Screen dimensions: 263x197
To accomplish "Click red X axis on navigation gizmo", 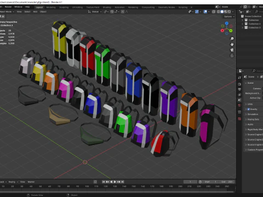I will [x=222, y=31].
